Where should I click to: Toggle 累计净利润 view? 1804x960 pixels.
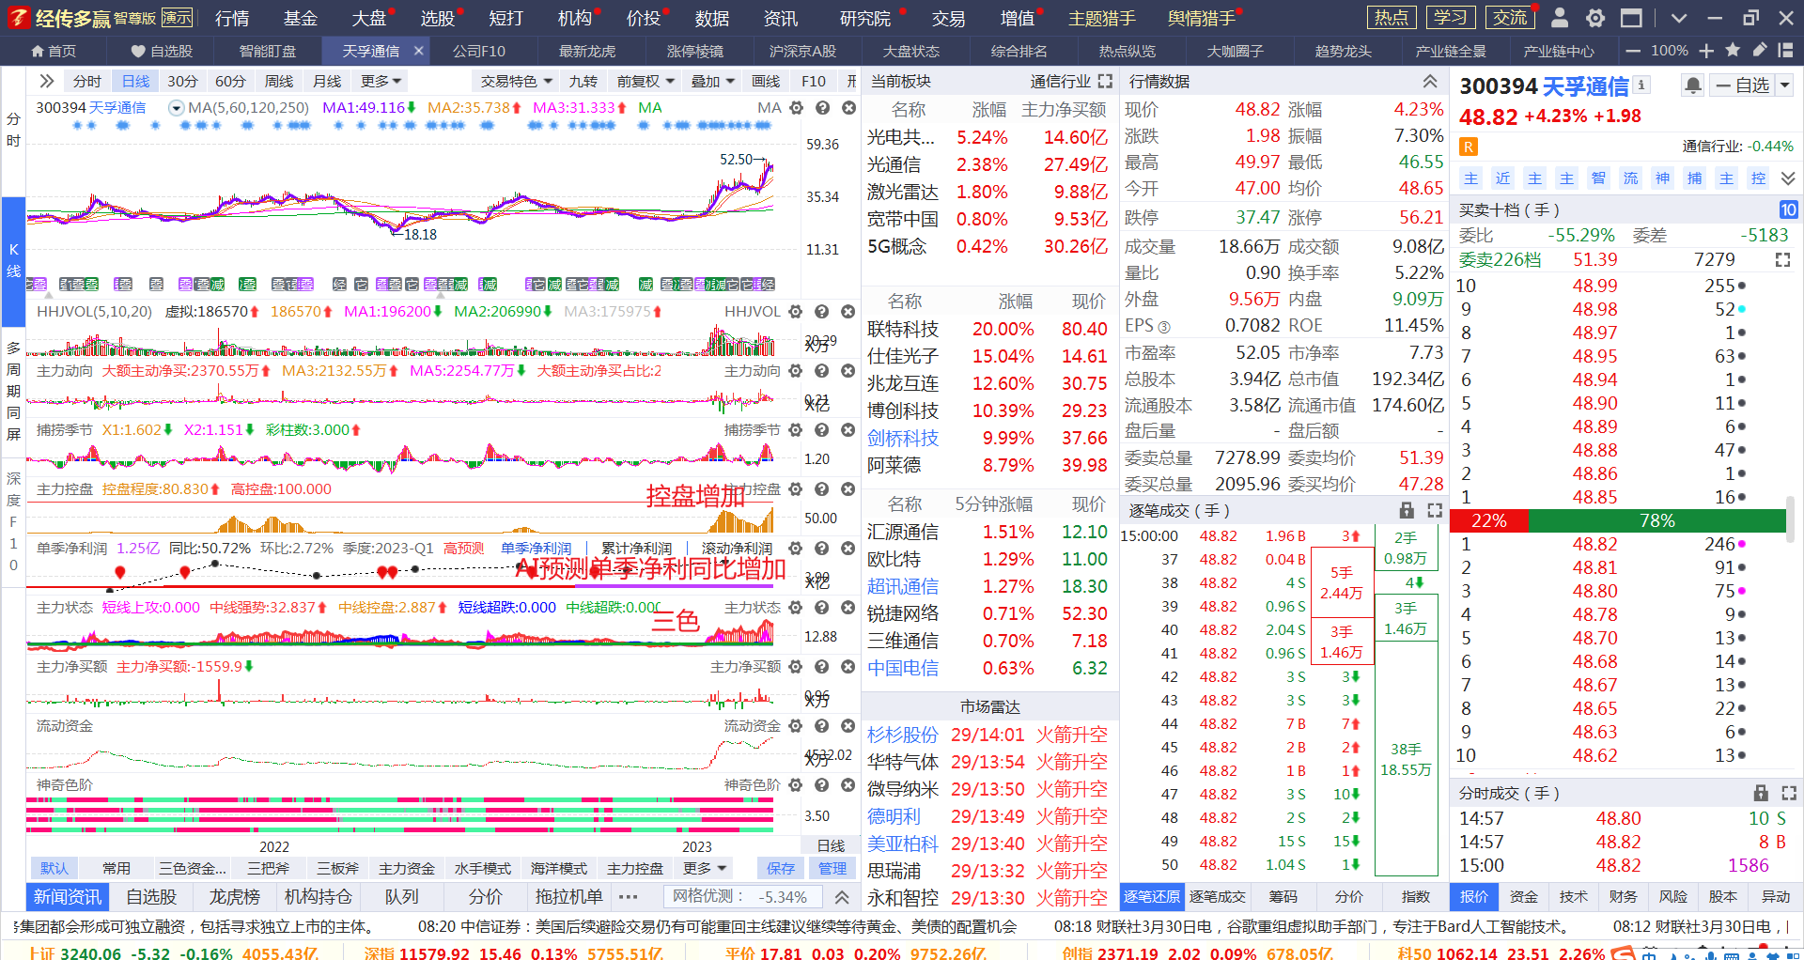[x=636, y=549]
